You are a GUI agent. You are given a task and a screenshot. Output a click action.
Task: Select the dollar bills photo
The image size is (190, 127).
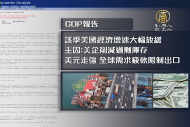(171, 90)
